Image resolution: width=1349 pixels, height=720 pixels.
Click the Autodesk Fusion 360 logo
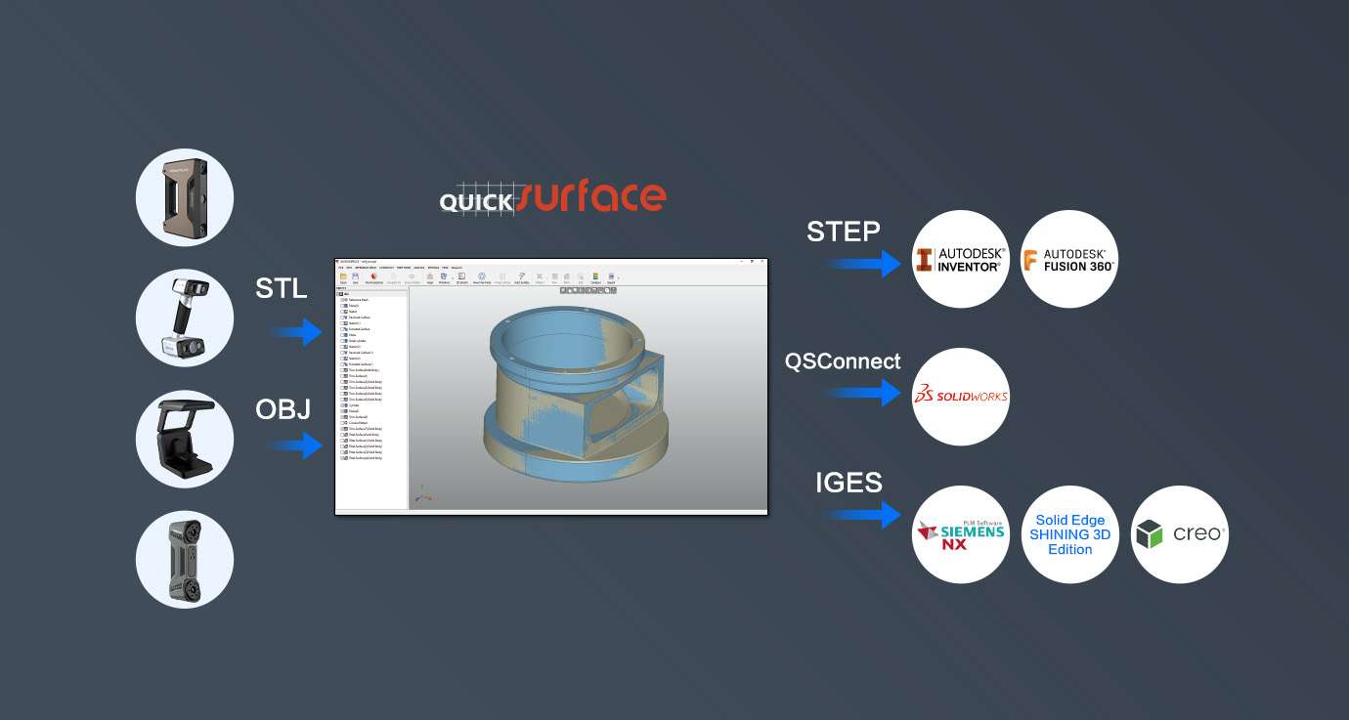point(1068,259)
